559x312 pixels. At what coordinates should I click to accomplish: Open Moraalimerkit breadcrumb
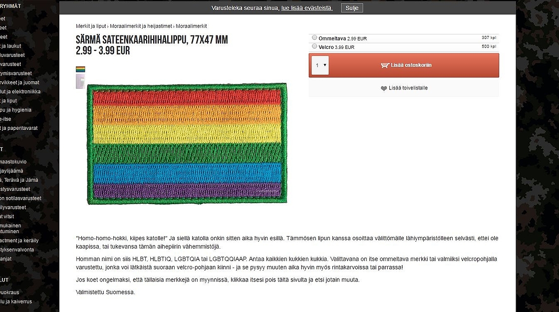point(191,26)
